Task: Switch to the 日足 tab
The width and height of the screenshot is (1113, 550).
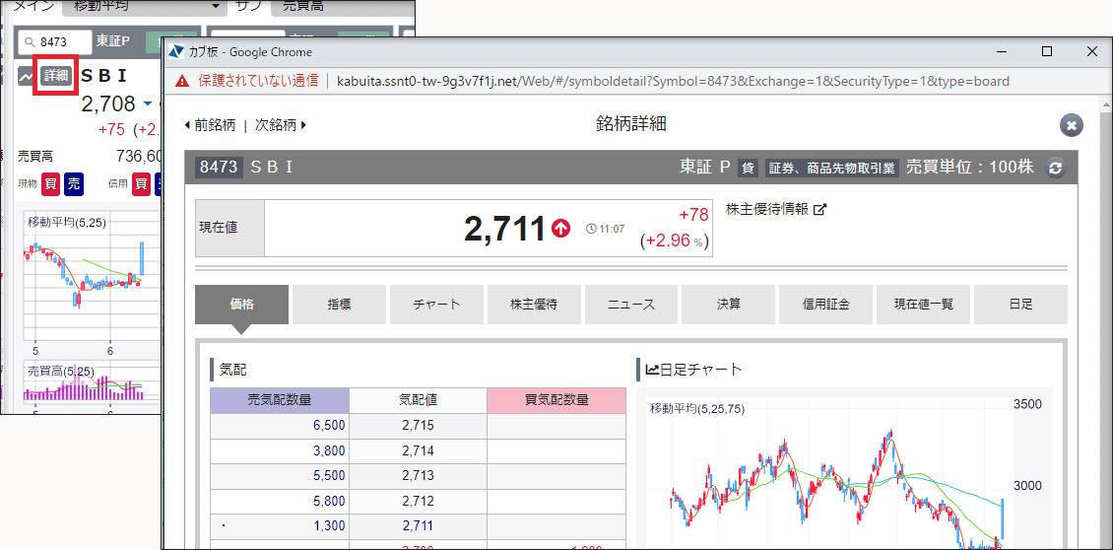Action: 1020,305
